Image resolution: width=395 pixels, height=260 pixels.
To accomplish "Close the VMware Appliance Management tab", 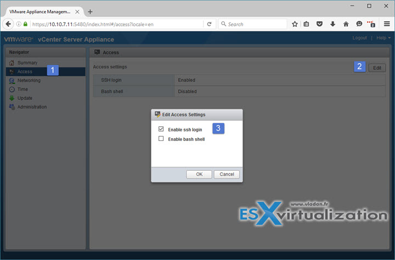I will click(77, 12).
